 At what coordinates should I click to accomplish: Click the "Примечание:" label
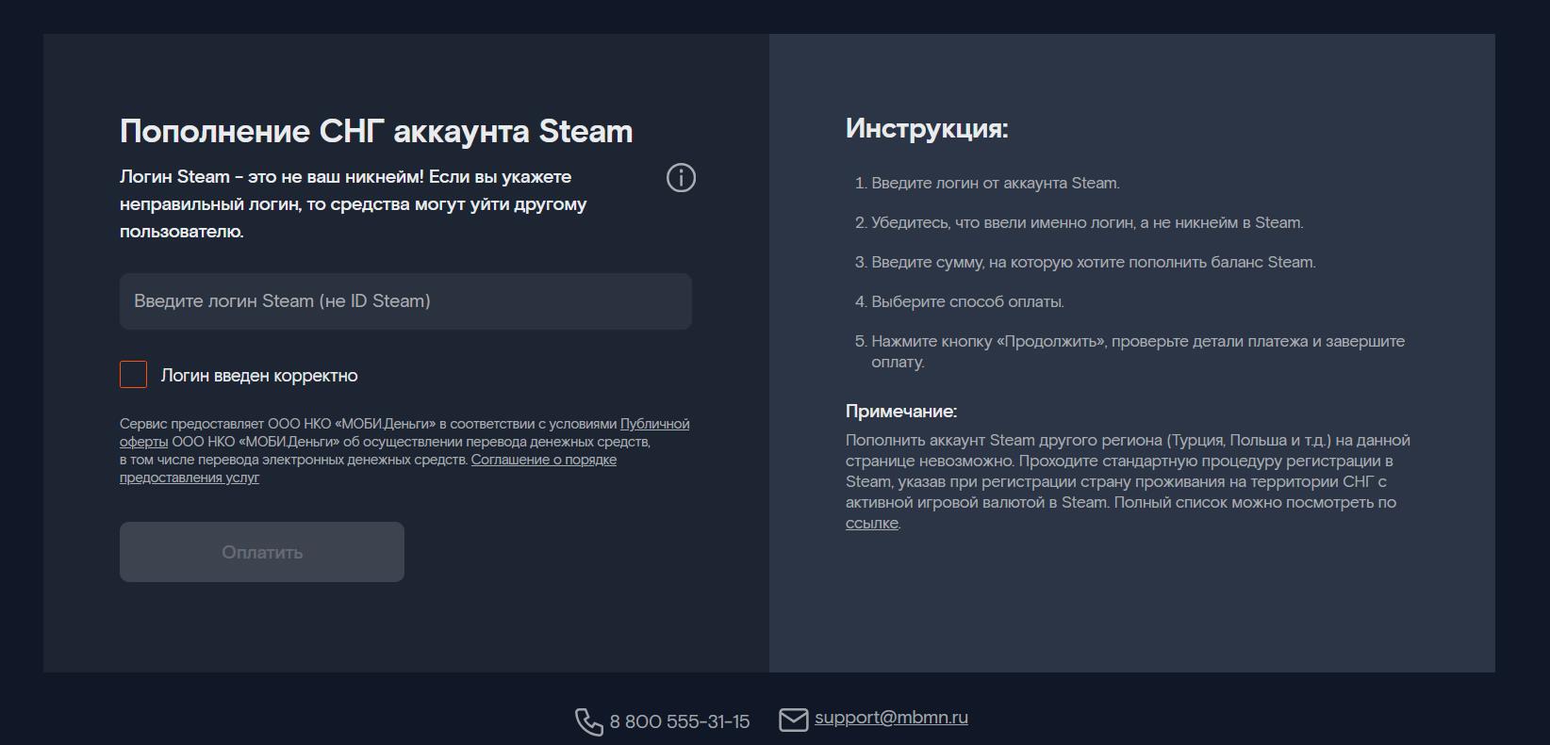901,412
